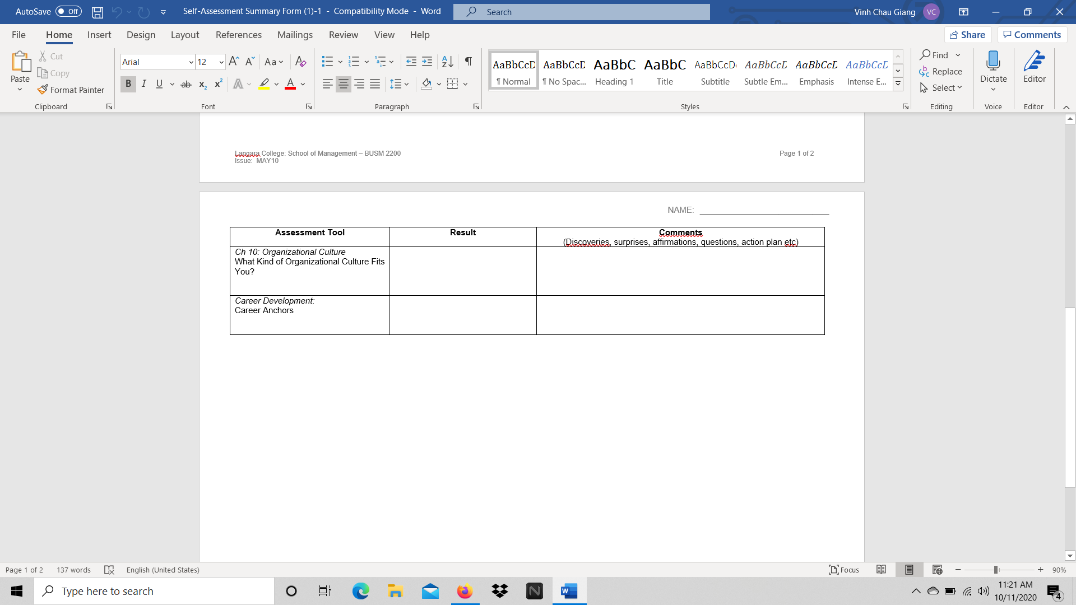Open the Paste options dropdown arrow
1076x605 pixels.
20,90
